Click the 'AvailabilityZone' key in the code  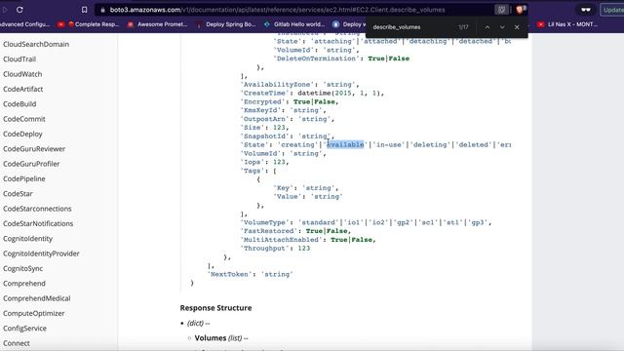pyautogui.click(x=277, y=85)
